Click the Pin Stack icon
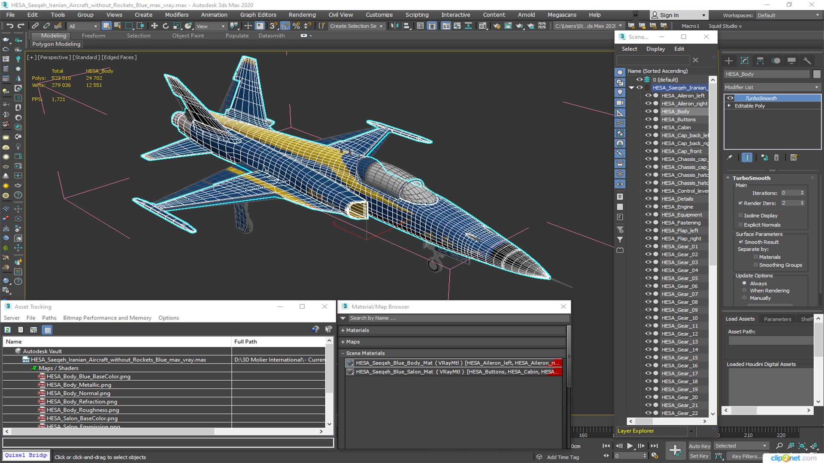Screen dimensions: 824x463 click(730, 158)
